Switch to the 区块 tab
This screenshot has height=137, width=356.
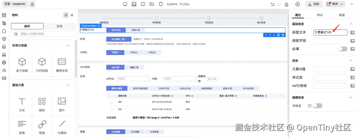[60, 26]
